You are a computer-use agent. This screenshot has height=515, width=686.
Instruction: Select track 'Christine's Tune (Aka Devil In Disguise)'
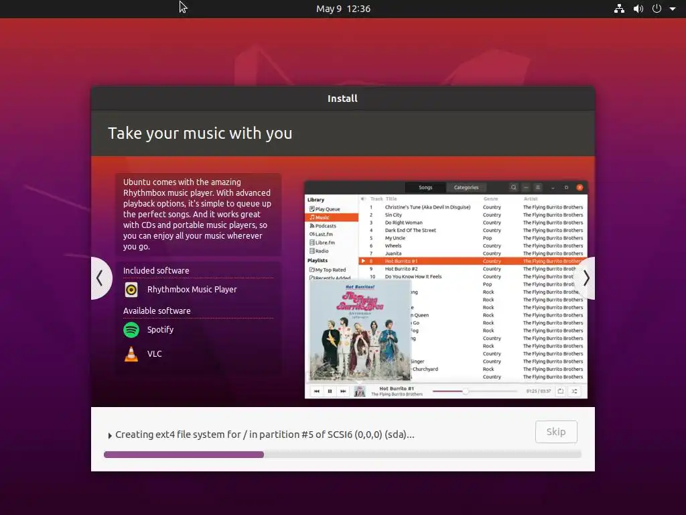tap(472, 207)
